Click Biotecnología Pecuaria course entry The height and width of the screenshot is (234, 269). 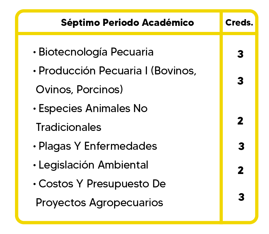96,52
